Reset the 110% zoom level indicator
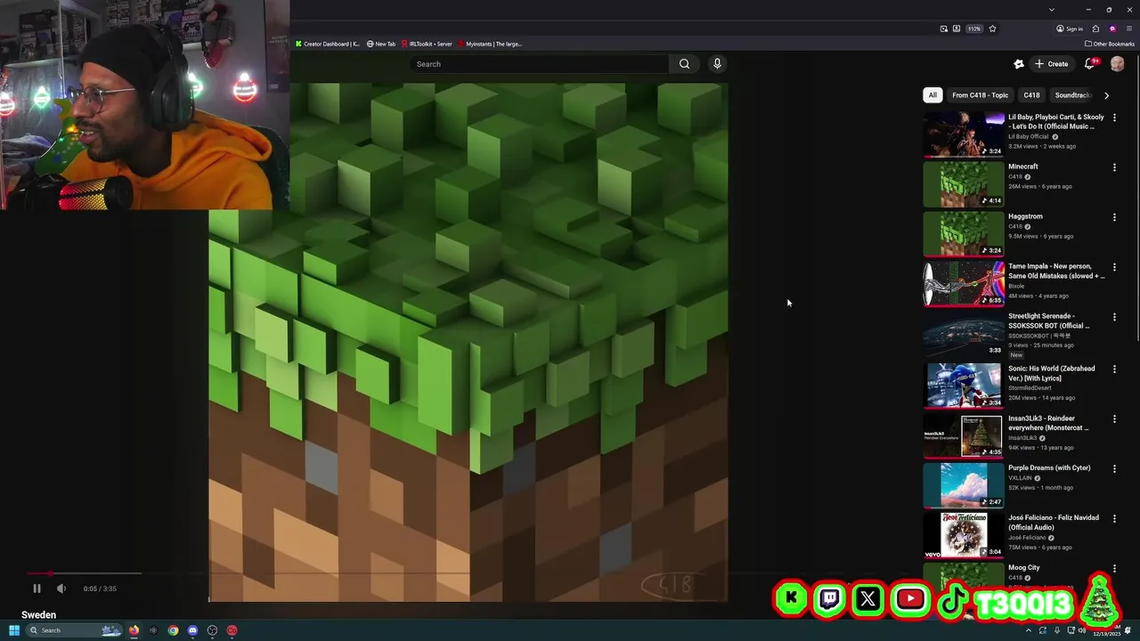Image resolution: width=1140 pixels, height=641 pixels. (x=974, y=28)
